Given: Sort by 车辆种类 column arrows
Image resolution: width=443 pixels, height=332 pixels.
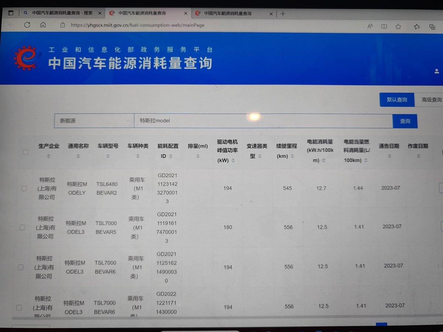Looking at the screenshot, I should [x=138, y=156].
